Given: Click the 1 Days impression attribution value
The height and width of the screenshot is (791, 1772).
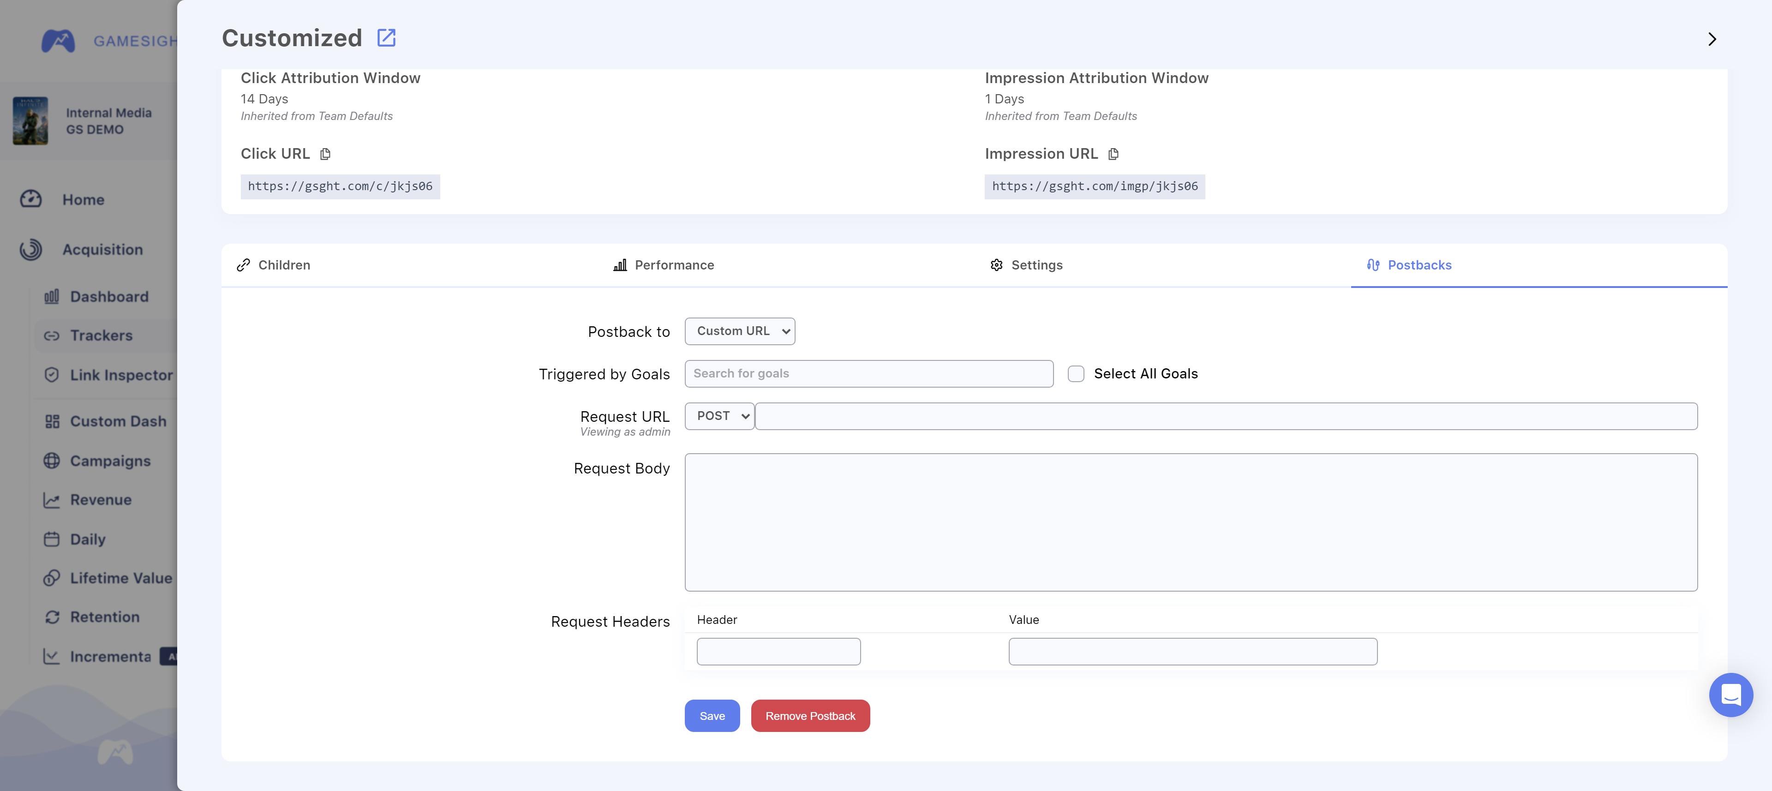Looking at the screenshot, I should point(1004,99).
